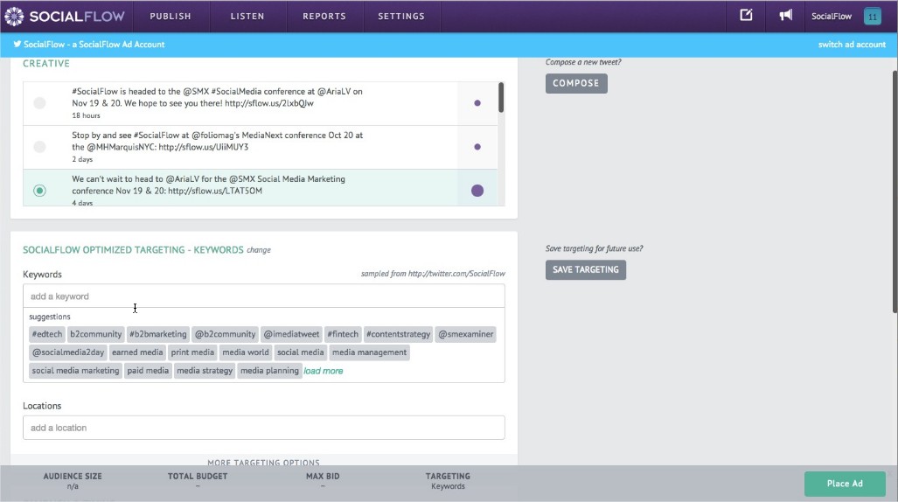Screen dimensions: 898x502
Task: Add the media planning suggestion
Action: (x=269, y=371)
